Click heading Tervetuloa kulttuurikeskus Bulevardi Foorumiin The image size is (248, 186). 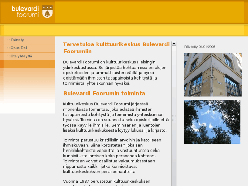pyautogui.click(x=116, y=48)
